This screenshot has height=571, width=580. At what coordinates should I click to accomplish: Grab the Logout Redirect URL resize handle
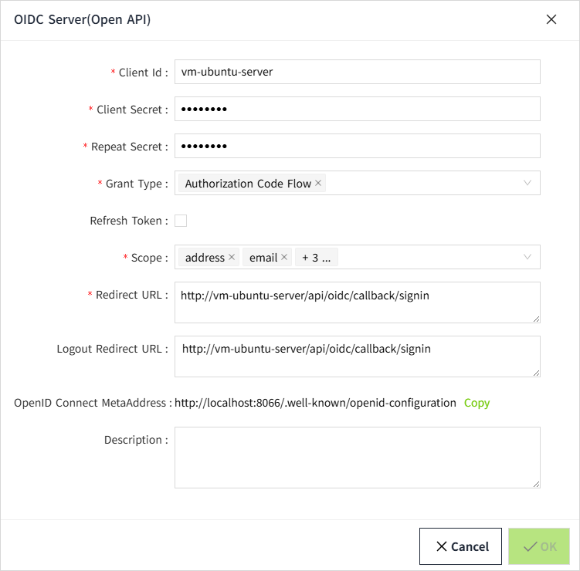pyautogui.click(x=535, y=372)
